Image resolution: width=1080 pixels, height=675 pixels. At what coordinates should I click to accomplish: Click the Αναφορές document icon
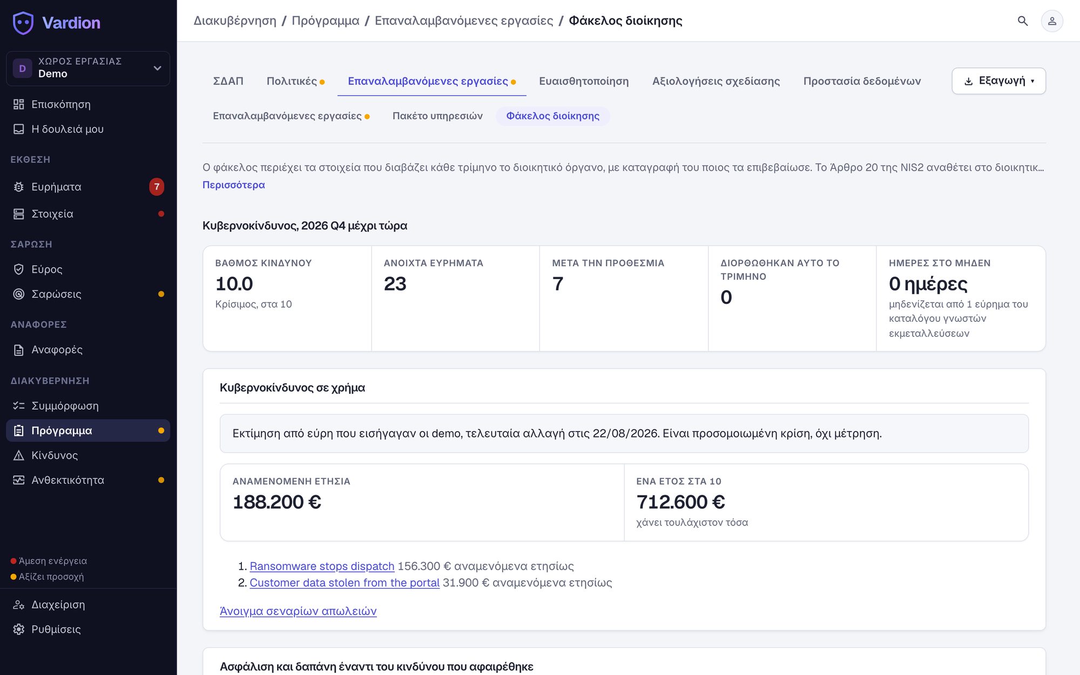19,350
